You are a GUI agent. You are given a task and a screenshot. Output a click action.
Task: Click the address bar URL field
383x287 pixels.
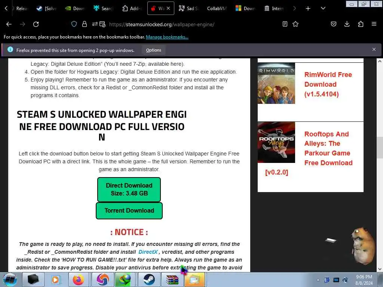pos(162,24)
